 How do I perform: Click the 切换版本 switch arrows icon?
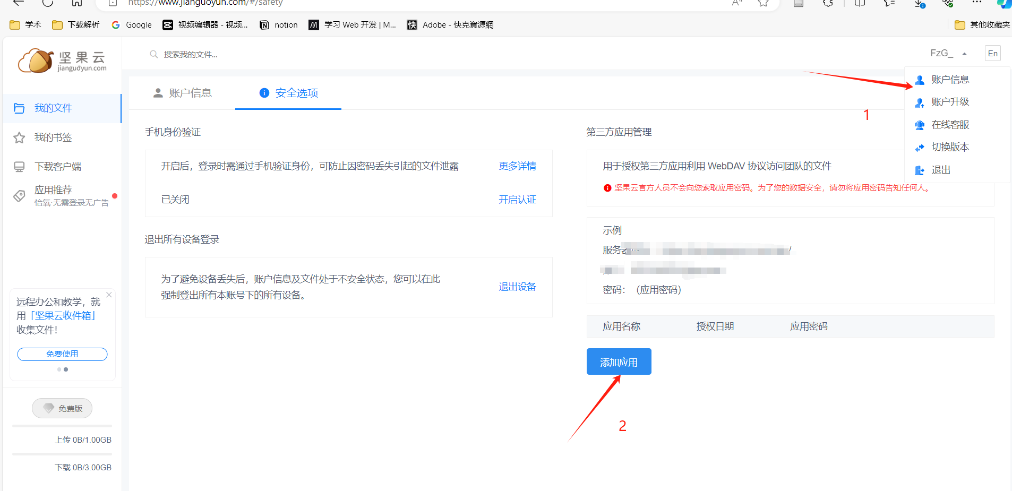point(920,148)
